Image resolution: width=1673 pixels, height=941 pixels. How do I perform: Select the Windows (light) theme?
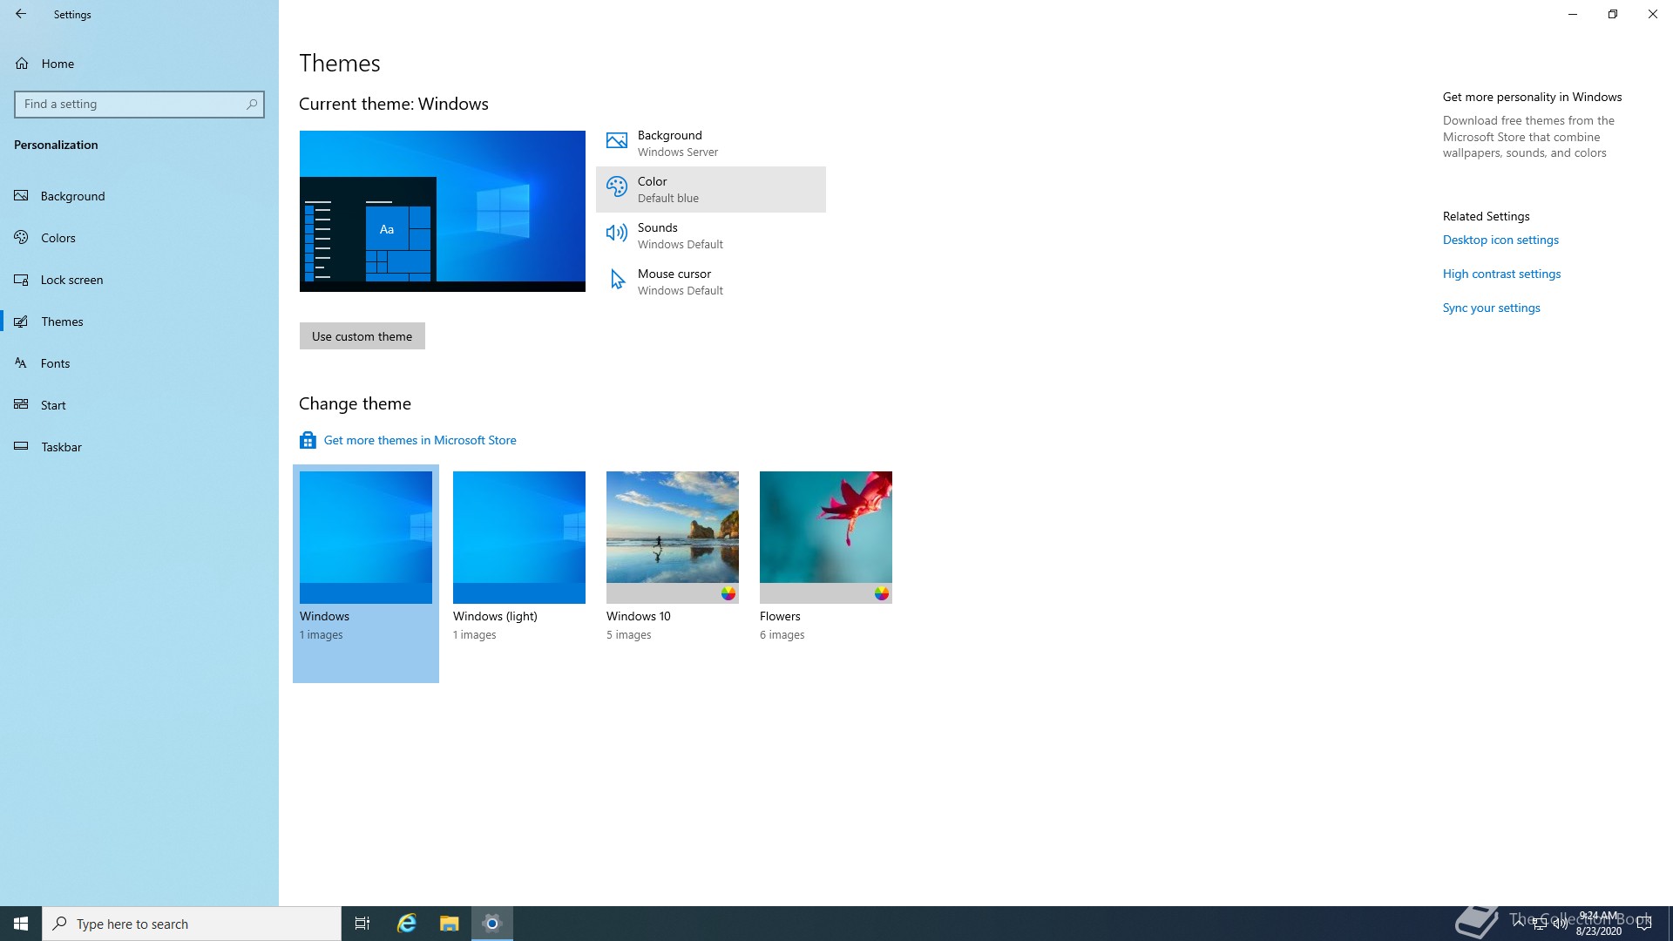(519, 538)
